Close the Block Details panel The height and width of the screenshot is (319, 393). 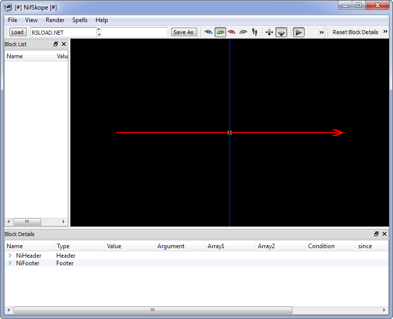tap(384, 234)
